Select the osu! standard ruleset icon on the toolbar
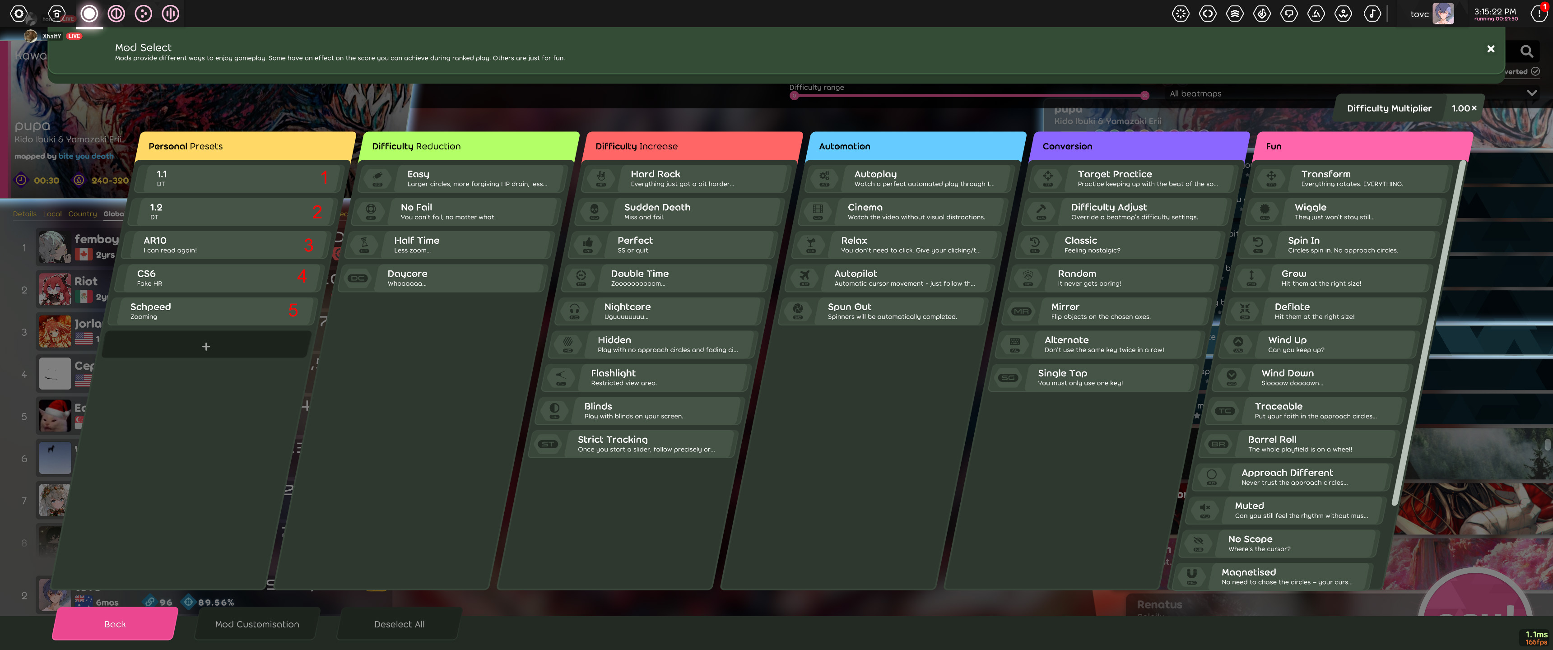 click(89, 13)
